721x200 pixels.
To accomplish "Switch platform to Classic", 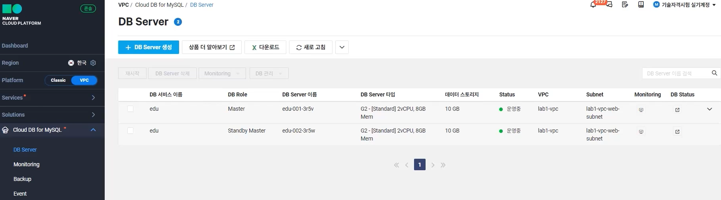I will click(x=58, y=80).
